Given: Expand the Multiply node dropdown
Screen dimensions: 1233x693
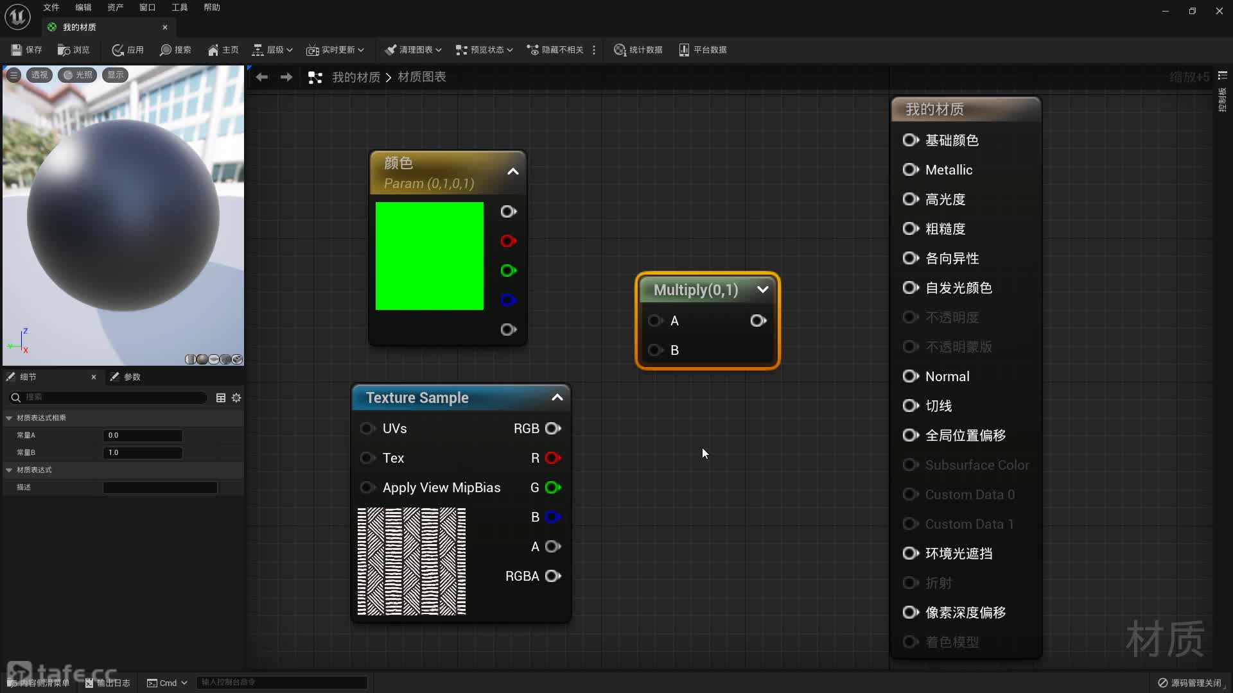Looking at the screenshot, I should [762, 289].
